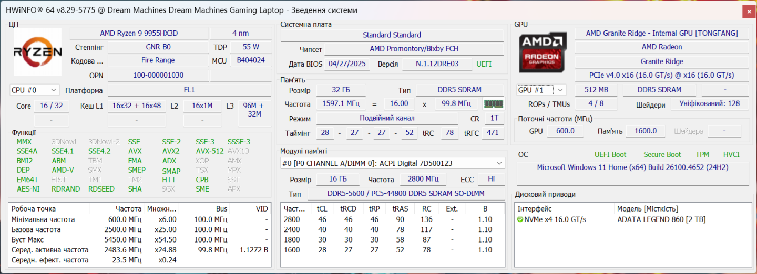Click the 4 nm process value
Viewport: 757px width, 274px height.
point(241,33)
